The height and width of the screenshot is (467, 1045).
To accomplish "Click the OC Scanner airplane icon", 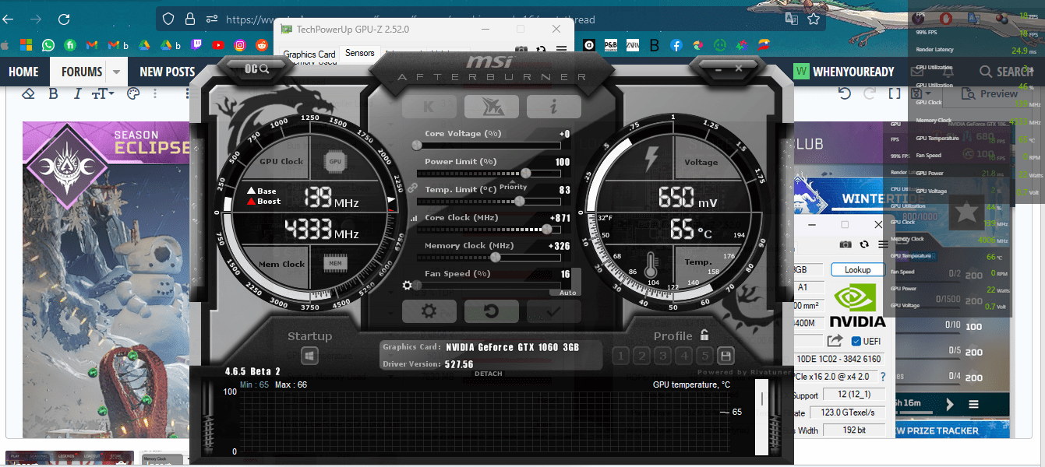I will click(491, 106).
